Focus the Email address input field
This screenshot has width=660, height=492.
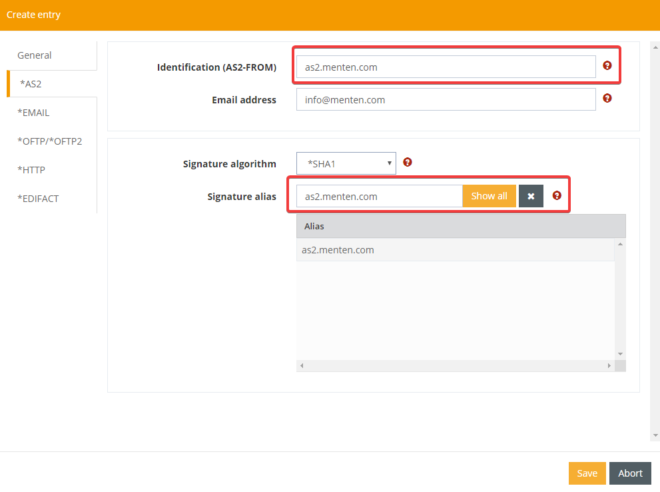click(446, 100)
